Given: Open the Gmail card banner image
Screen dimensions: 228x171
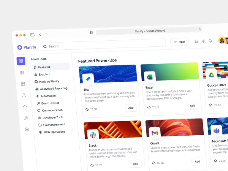Looking at the screenshot, I should (x=175, y=128).
